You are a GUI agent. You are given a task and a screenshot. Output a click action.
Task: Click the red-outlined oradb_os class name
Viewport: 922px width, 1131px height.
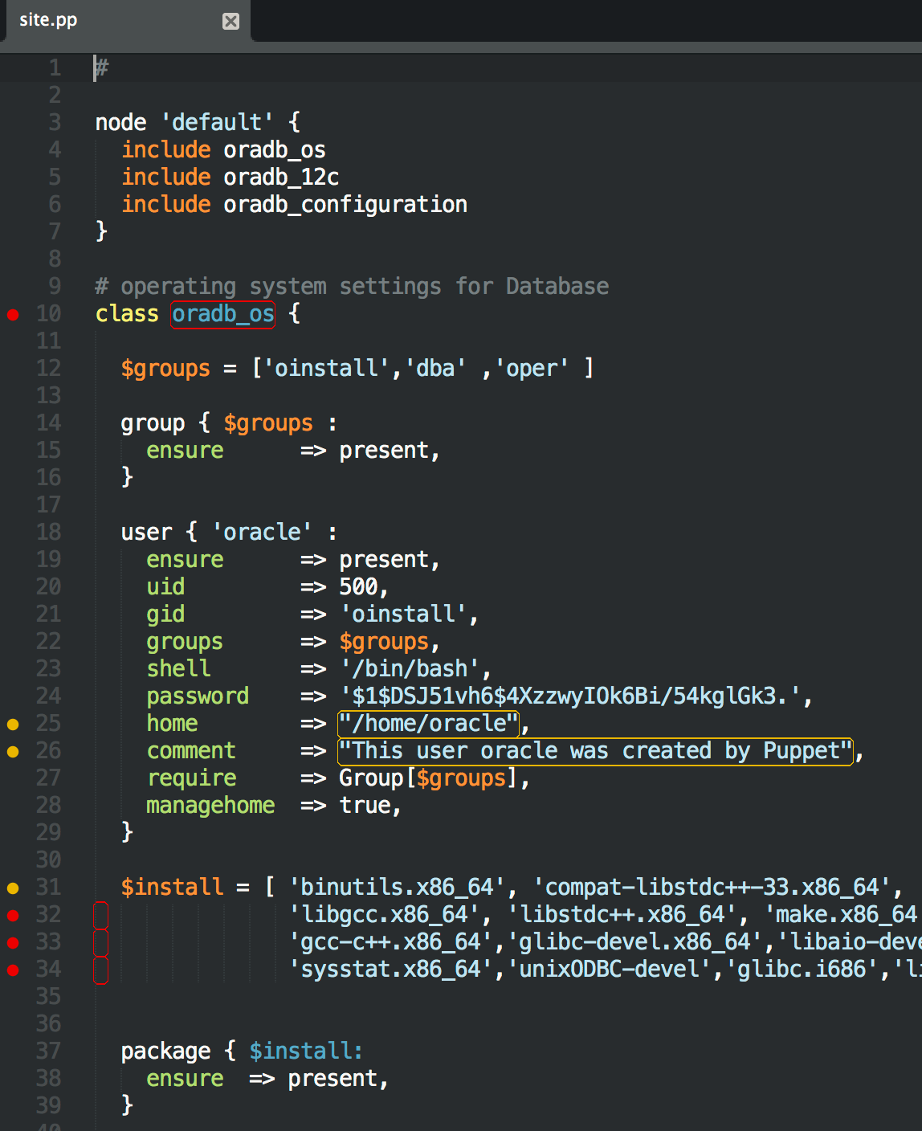click(222, 314)
